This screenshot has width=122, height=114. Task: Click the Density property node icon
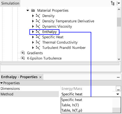coord(38,16)
